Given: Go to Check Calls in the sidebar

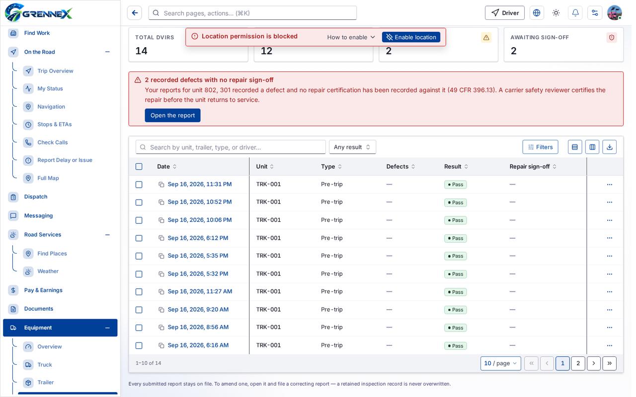Looking at the screenshot, I should coord(53,142).
